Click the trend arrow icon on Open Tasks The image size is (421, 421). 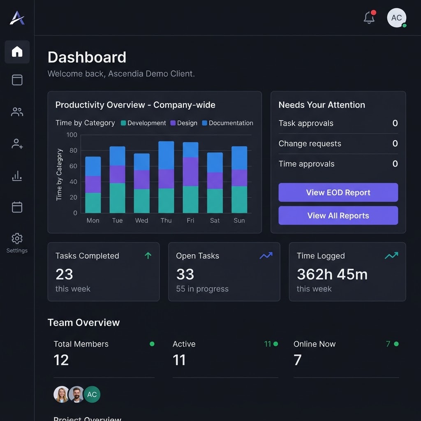(x=266, y=256)
